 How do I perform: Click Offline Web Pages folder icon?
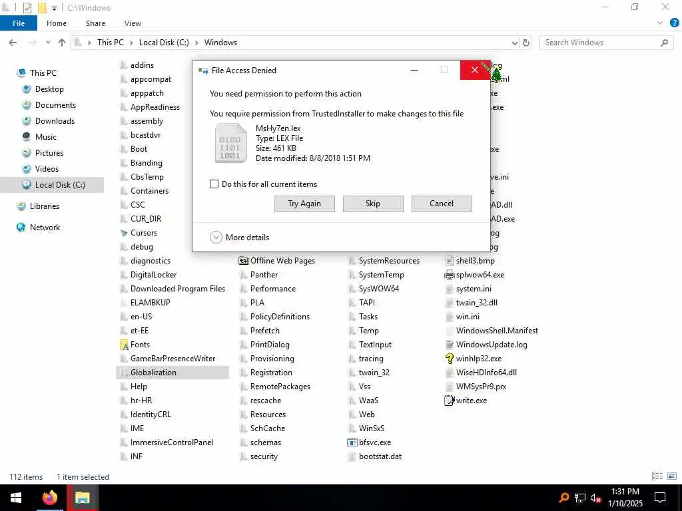tap(244, 261)
